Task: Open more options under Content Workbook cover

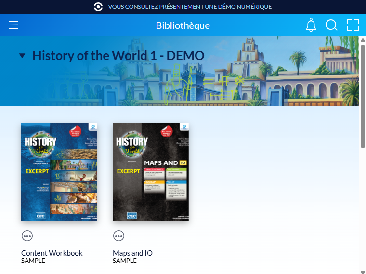Action: (x=27, y=236)
